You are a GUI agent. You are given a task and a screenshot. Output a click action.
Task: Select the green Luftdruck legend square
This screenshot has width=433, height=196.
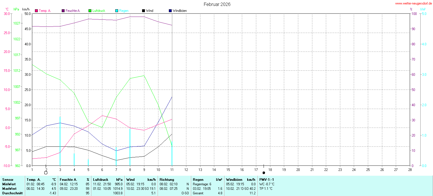pyautogui.click(x=90, y=11)
